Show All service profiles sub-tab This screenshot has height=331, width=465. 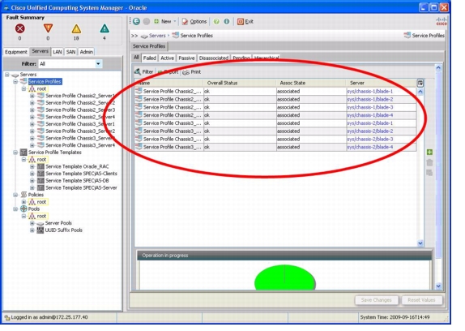coord(136,58)
